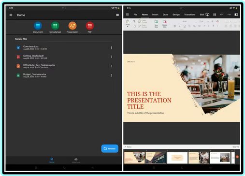This screenshot has height=176, width=245.
Task: Toggle Italic formatting
Action: tap(179, 26)
